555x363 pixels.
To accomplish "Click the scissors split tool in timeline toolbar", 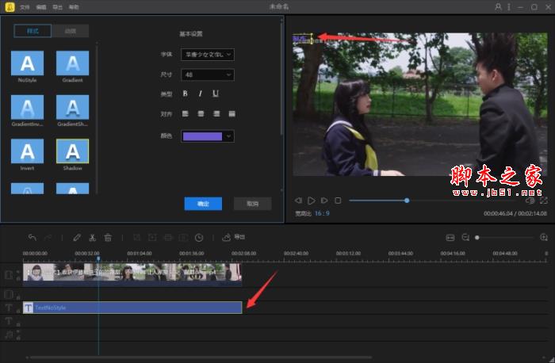I will click(x=92, y=237).
